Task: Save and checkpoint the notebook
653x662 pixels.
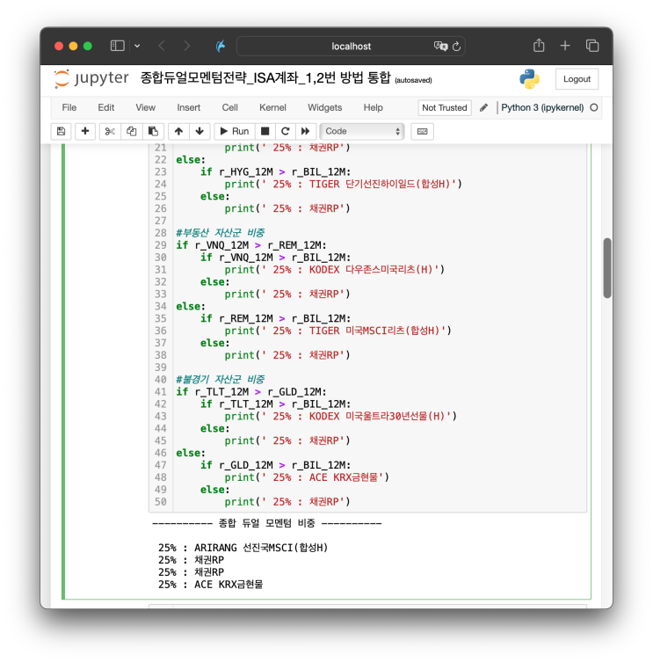Action: tap(61, 131)
